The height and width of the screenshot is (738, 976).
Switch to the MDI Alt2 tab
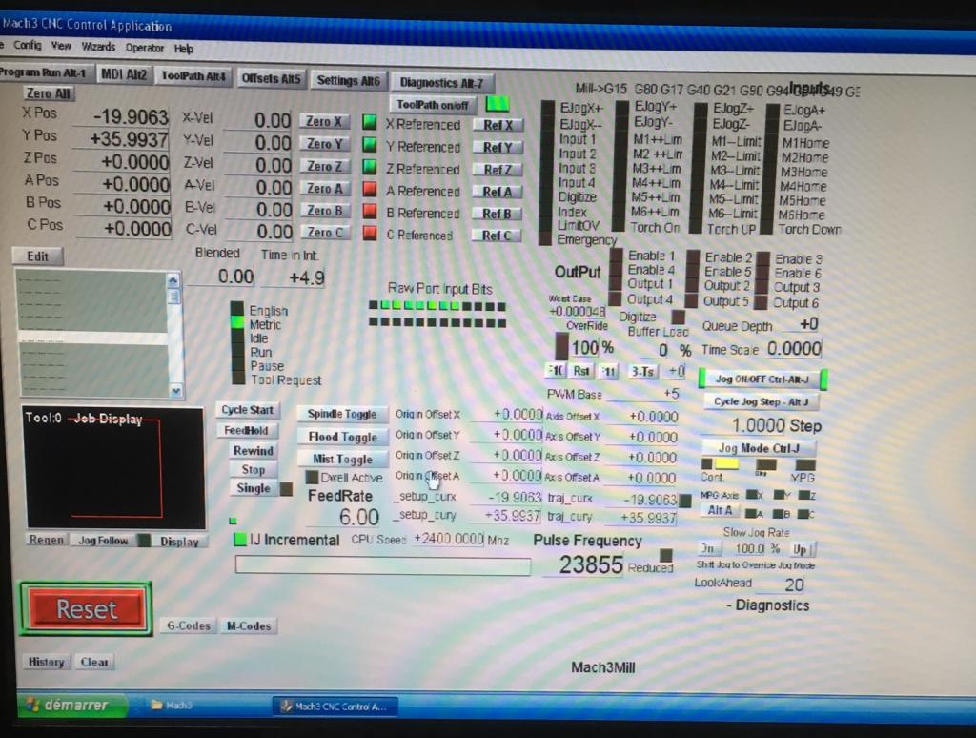pyautogui.click(x=124, y=74)
